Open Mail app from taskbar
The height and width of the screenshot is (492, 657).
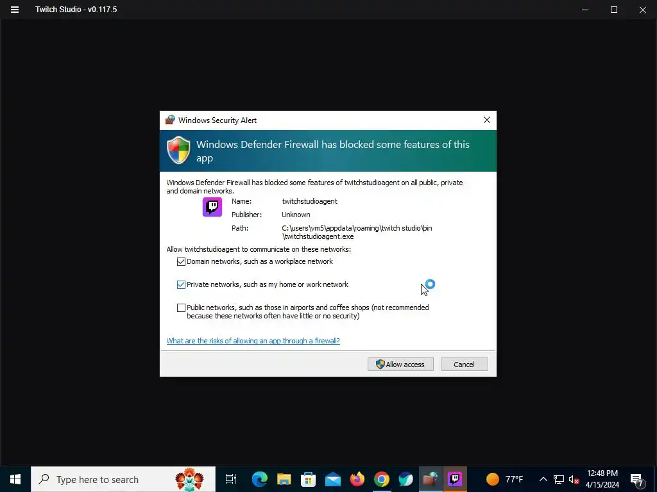333,479
